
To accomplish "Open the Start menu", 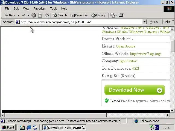I will (x=8, y=127).
